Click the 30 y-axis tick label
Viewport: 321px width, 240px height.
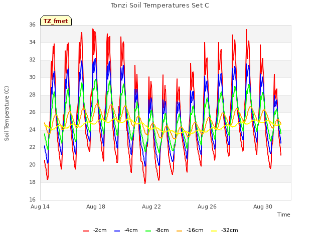[32, 77]
